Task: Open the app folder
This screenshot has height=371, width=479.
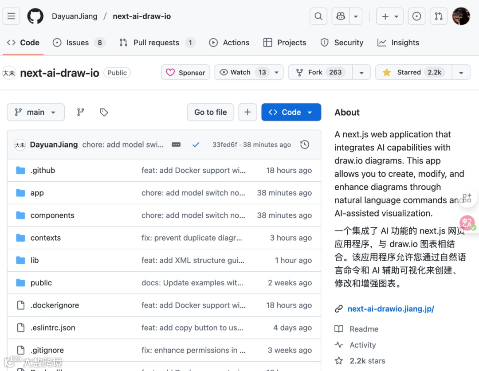Action: click(x=37, y=193)
